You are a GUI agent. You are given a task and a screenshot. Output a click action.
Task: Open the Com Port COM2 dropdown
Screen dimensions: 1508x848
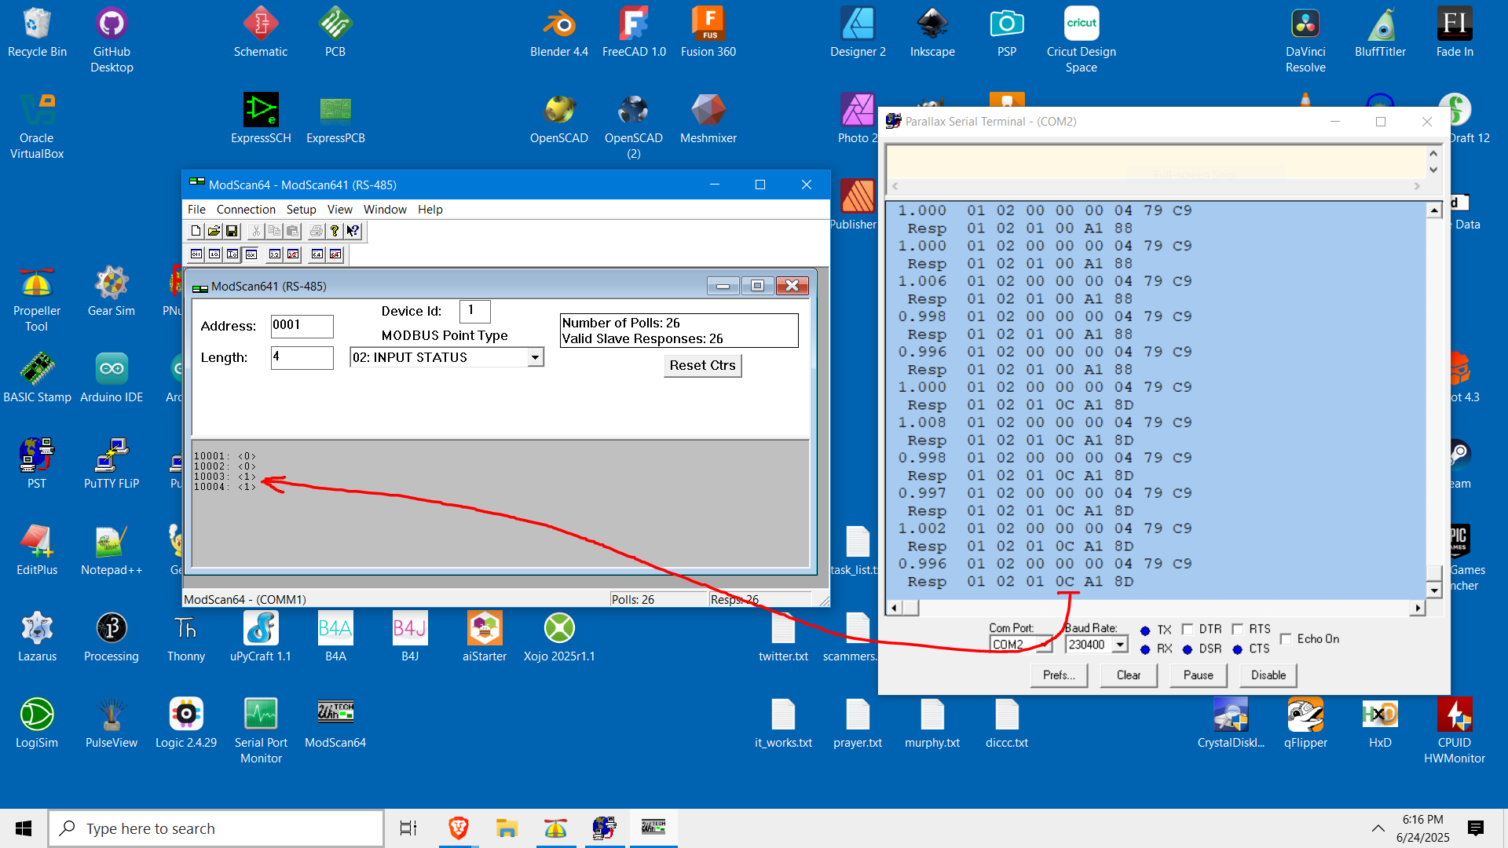[x=1045, y=645]
